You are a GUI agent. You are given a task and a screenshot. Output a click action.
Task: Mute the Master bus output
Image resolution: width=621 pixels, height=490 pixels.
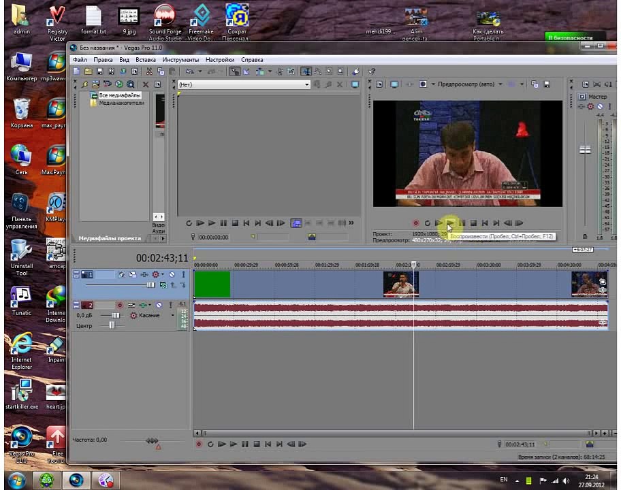pyautogui.click(x=600, y=106)
